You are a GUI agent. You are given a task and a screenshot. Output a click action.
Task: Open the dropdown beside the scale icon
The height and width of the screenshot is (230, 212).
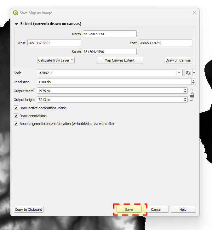(194, 73)
